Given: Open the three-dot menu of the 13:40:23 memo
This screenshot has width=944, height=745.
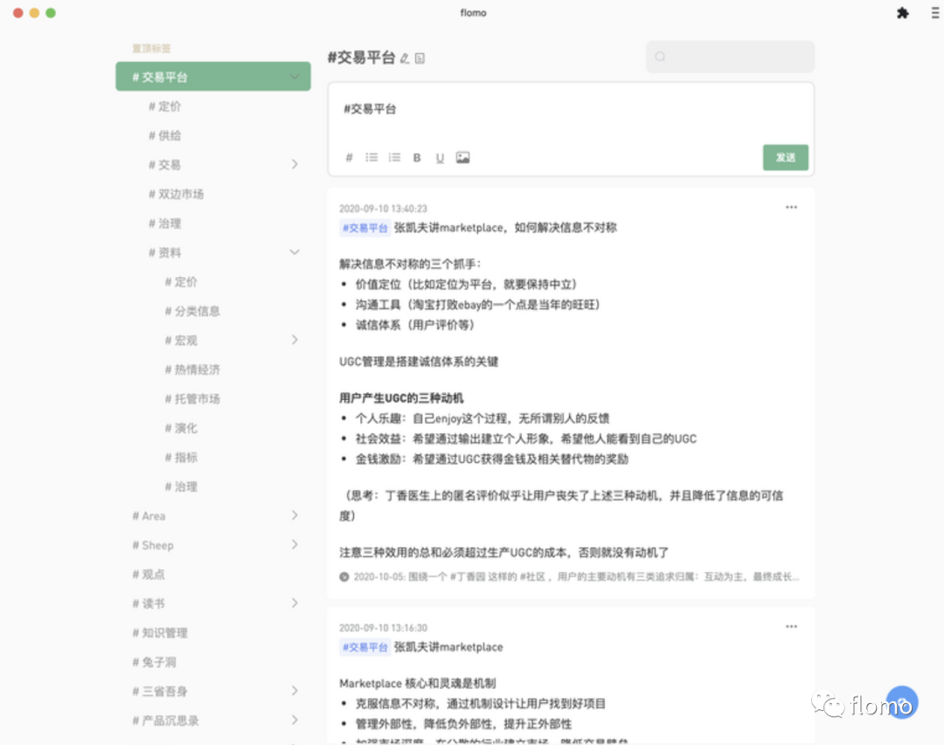Looking at the screenshot, I should tap(791, 207).
